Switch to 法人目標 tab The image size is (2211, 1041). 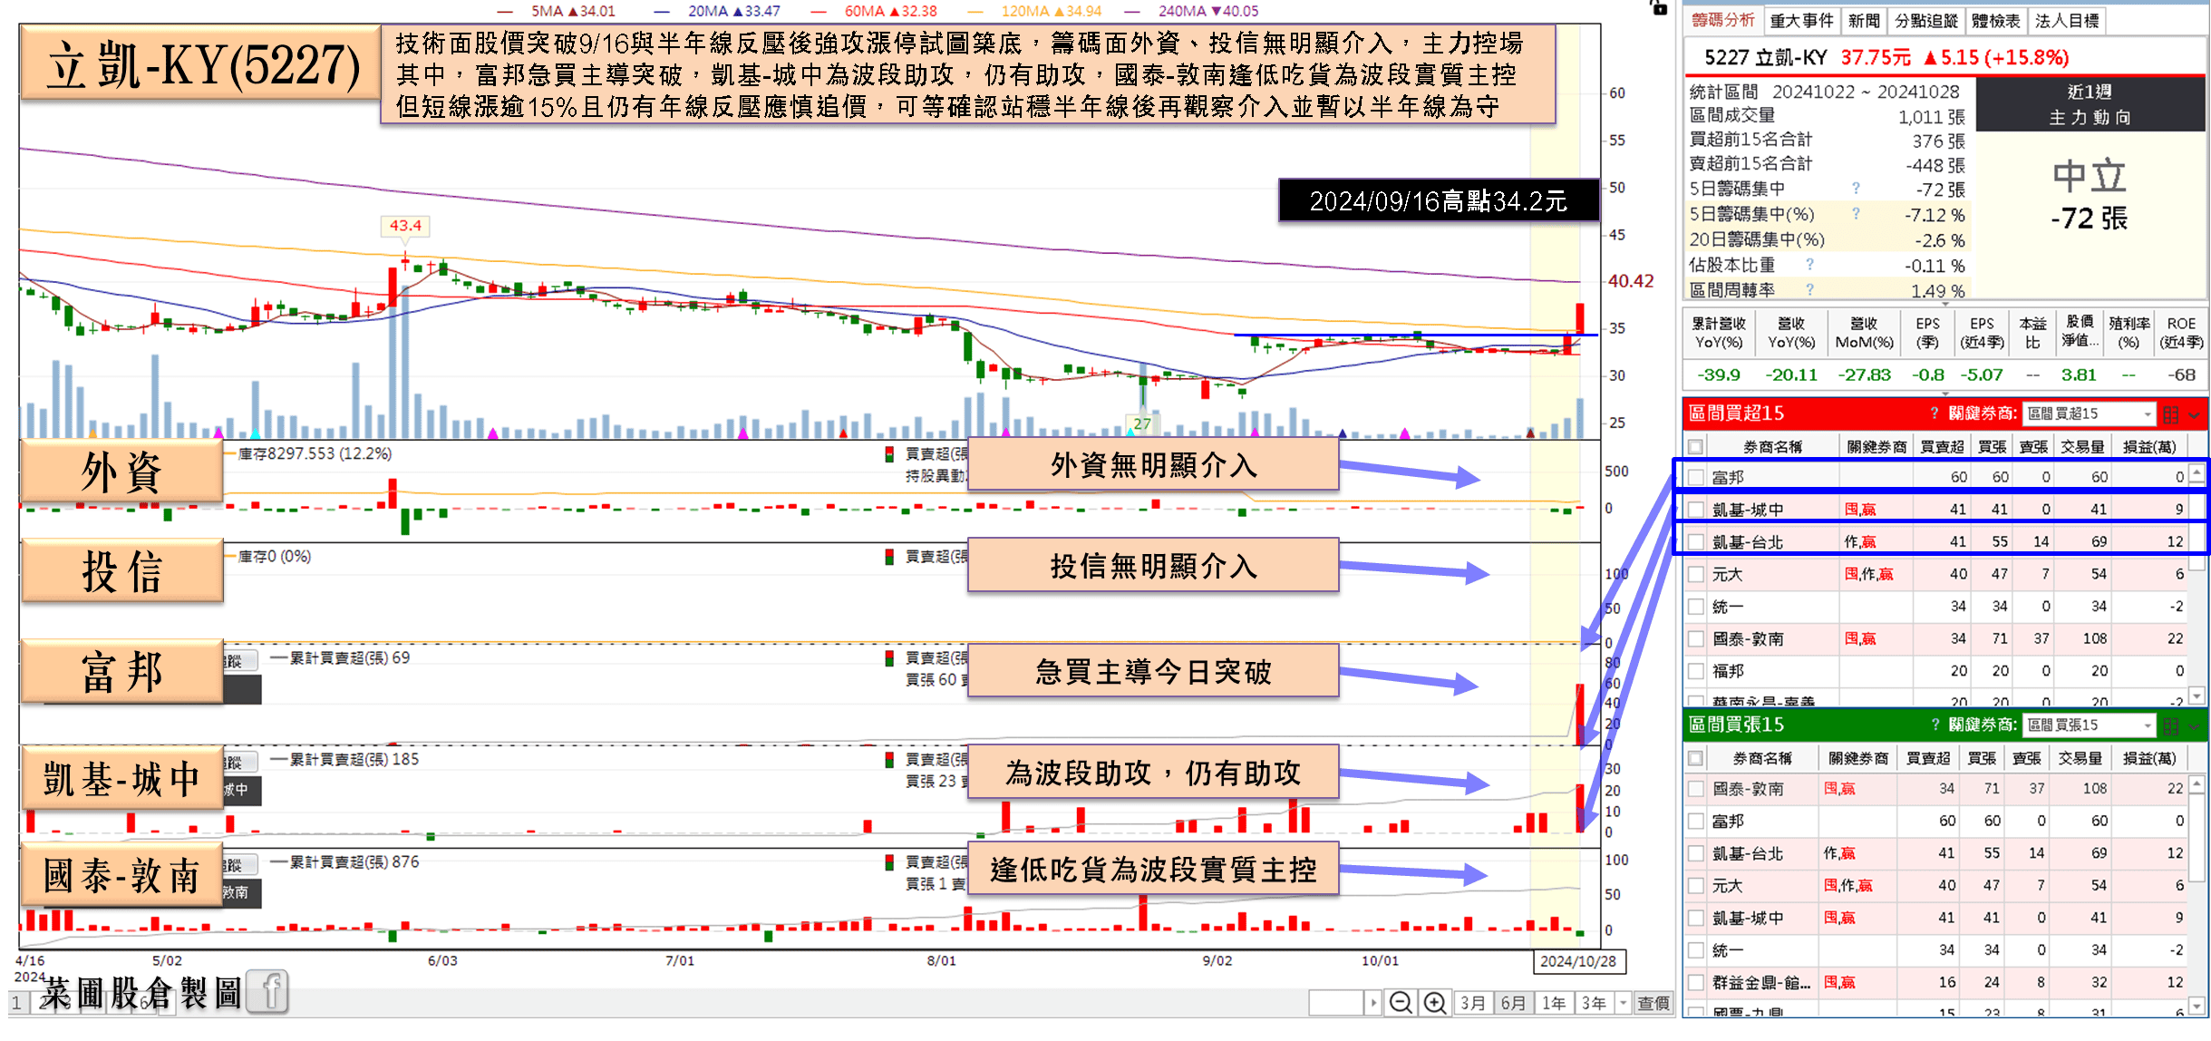2066,20
